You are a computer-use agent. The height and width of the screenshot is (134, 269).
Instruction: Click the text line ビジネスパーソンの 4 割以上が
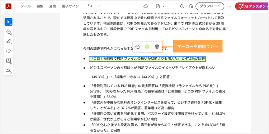[153, 68]
